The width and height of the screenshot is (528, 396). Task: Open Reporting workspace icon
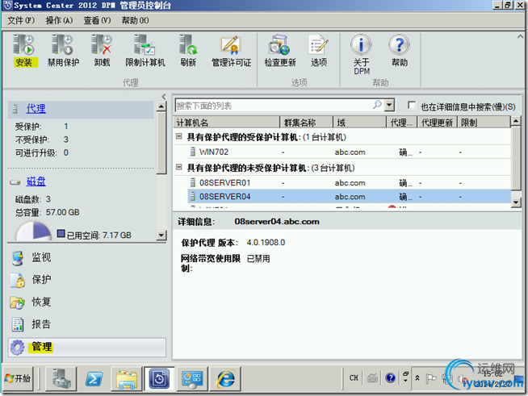[x=18, y=324]
